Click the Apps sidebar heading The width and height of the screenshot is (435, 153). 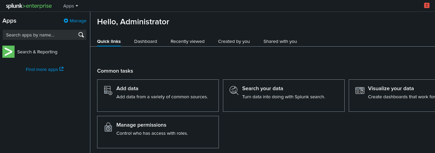(x=9, y=21)
